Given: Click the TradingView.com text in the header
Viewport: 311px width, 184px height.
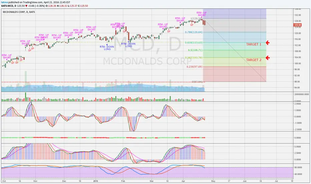Looking at the screenshot, I should (32, 2).
